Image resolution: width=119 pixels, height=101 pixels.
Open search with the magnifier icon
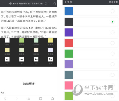click(55, 4)
